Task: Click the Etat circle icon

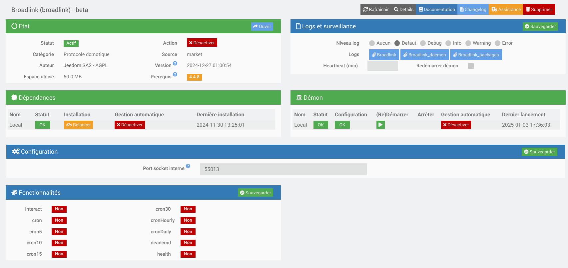Action: coord(14,26)
